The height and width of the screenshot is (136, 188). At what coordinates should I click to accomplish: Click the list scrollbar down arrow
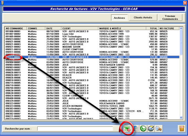click(181, 118)
